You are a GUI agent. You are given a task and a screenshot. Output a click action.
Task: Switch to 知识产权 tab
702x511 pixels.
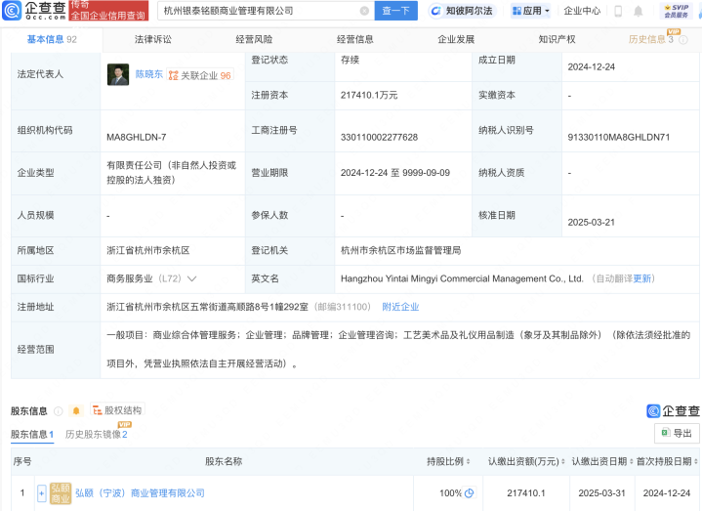(557, 39)
